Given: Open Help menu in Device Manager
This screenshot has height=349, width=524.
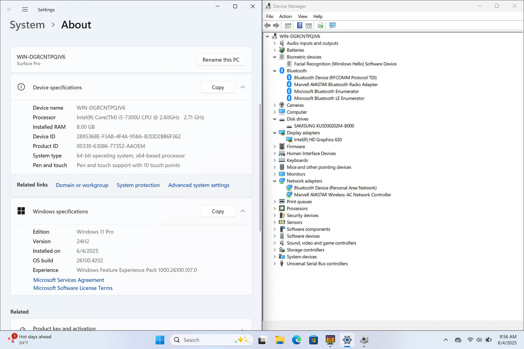Looking at the screenshot, I should (x=318, y=16).
